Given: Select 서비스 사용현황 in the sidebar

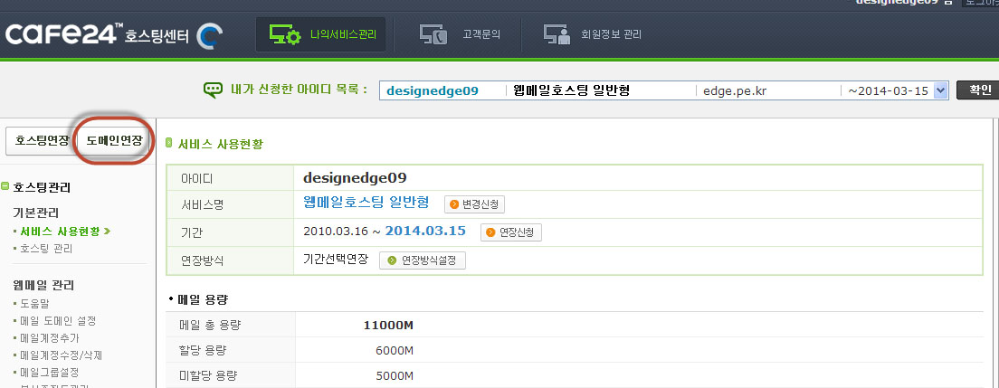Looking at the screenshot, I should pos(60,231).
